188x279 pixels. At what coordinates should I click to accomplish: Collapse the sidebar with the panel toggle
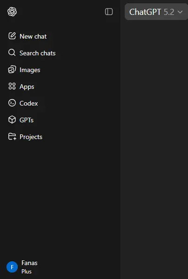point(109,12)
